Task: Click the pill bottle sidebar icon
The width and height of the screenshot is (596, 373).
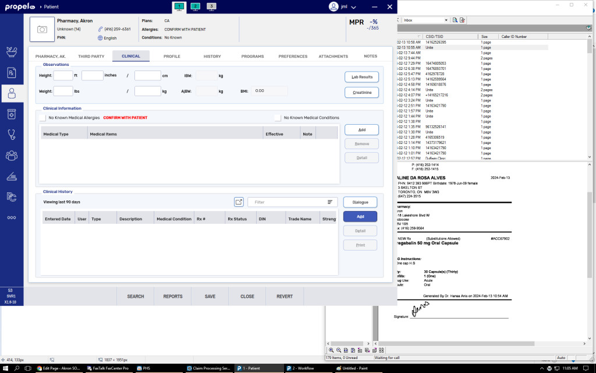Action: 11,114
